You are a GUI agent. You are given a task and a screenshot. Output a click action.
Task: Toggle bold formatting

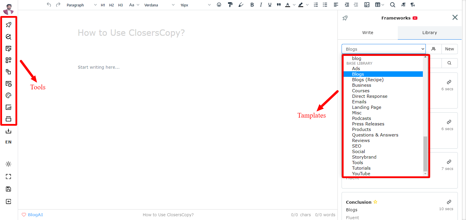tap(252, 5)
